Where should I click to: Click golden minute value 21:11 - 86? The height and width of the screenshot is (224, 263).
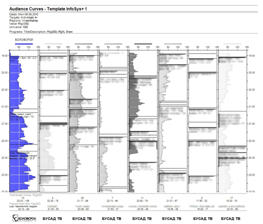(x=83, y=201)
